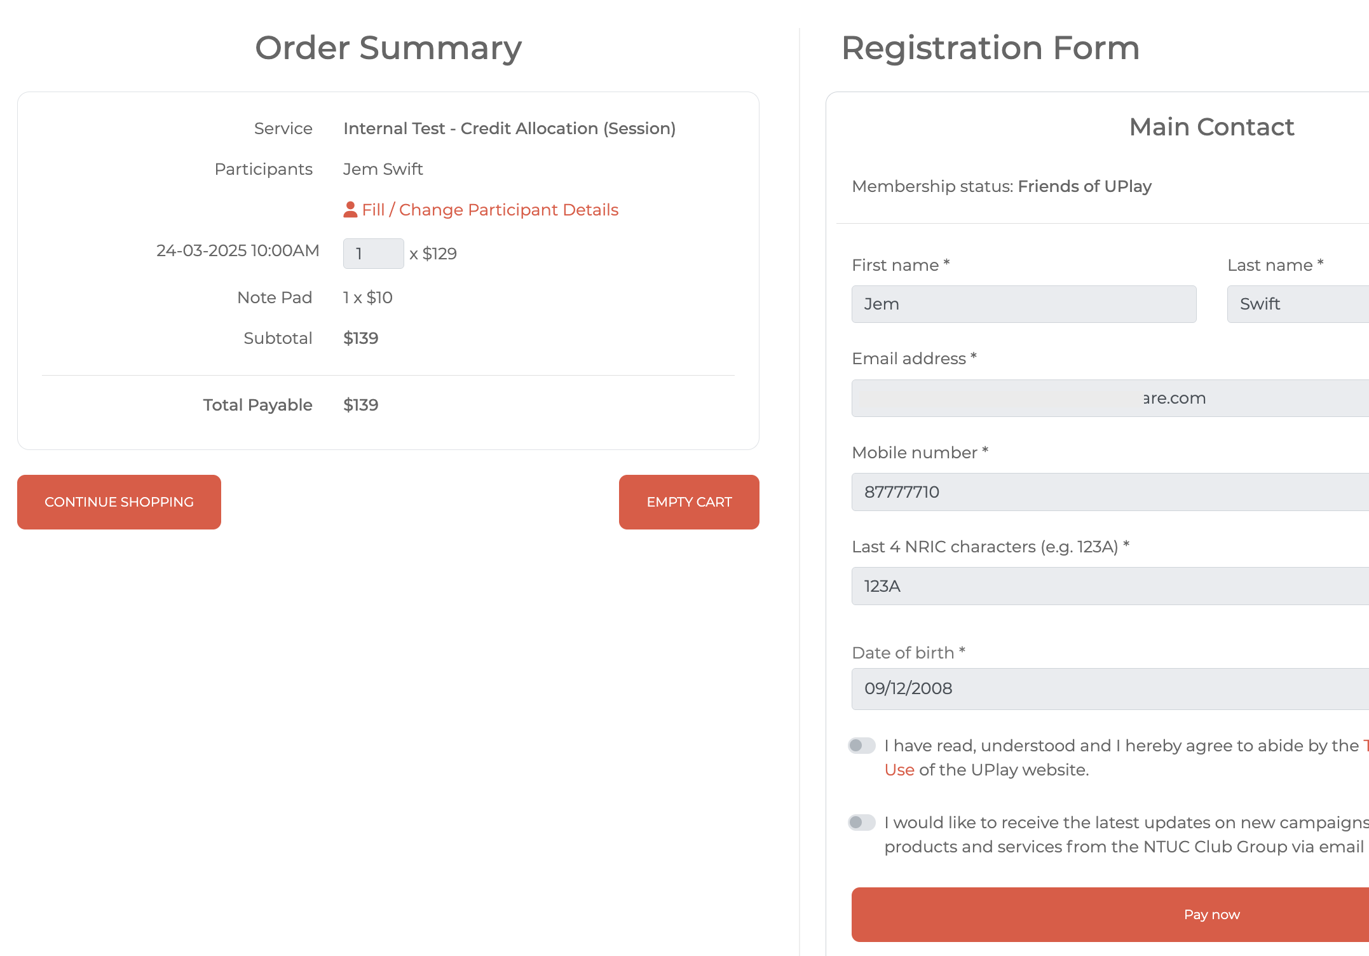Click the Friends of UPlay membership status
The height and width of the screenshot is (956, 1369).
click(1084, 186)
